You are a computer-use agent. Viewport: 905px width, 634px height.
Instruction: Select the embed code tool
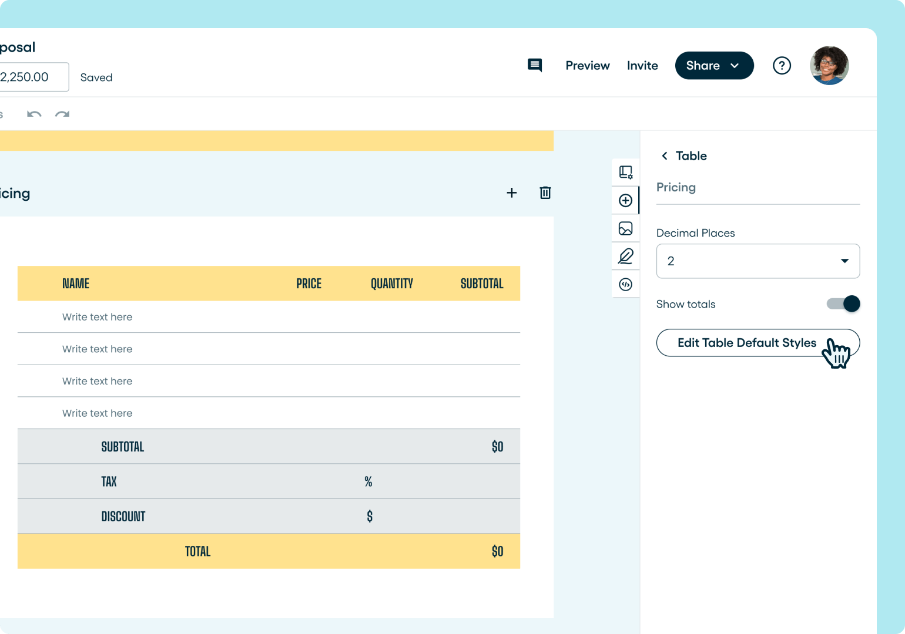(625, 284)
